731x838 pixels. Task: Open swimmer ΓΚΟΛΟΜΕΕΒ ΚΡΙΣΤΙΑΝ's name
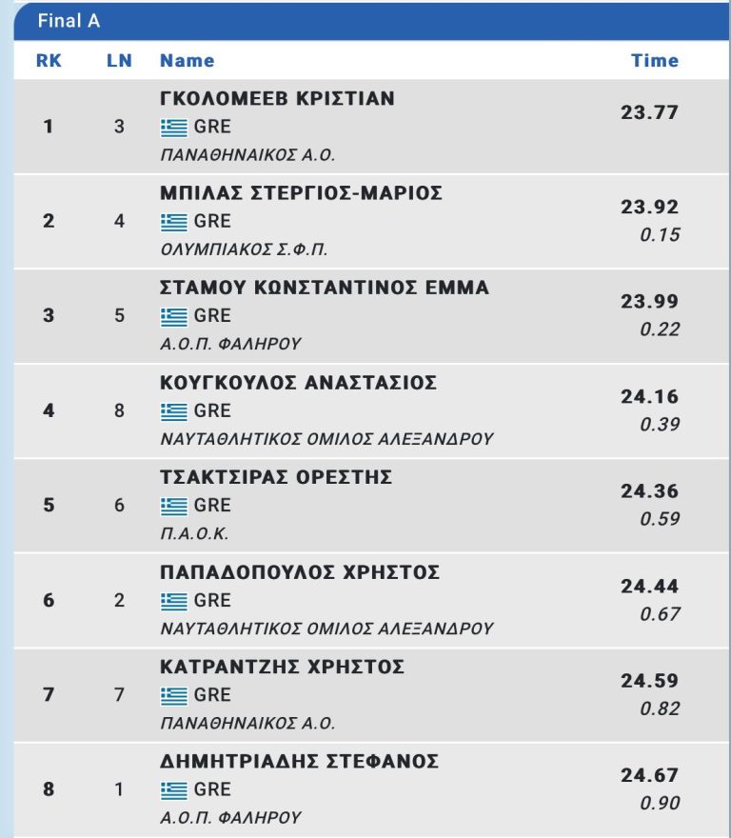[x=277, y=98]
